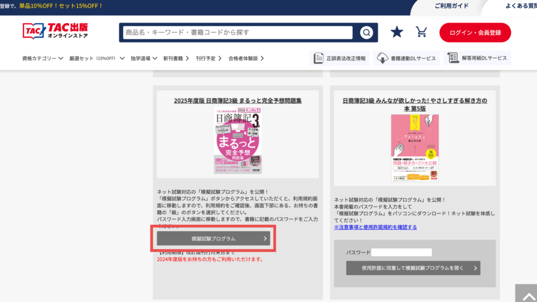Screen dimensions: 537x302
Task: Expand the 厳選セット (15%OFF) dropdown
Action: [96, 58]
